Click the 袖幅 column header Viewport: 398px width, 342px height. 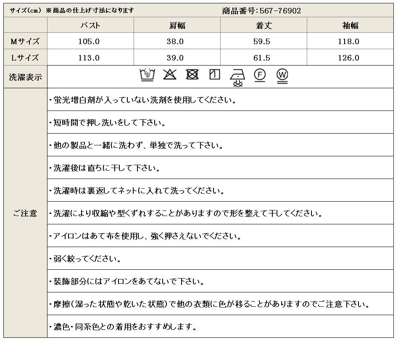click(x=350, y=25)
